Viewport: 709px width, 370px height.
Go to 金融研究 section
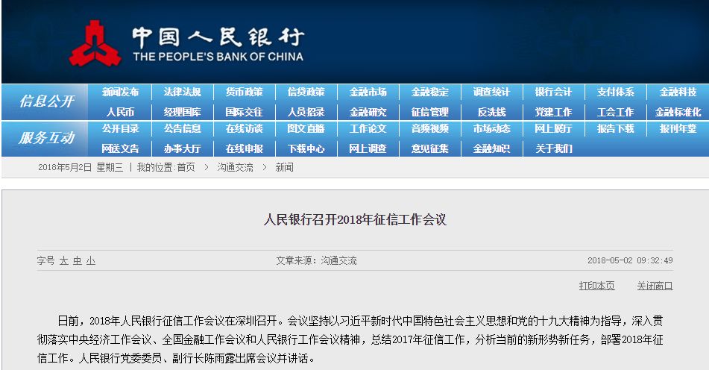click(368, 112)
